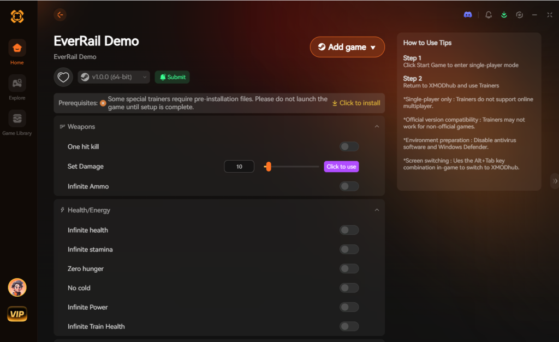Minimize the window
This screenshot has width=559, height=342.
click(x=534, y=15)
